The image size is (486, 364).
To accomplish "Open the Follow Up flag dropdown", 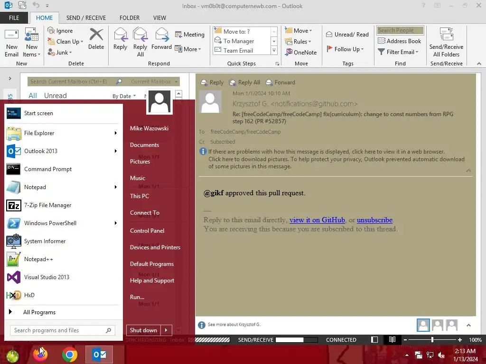I will coord(346,49).
